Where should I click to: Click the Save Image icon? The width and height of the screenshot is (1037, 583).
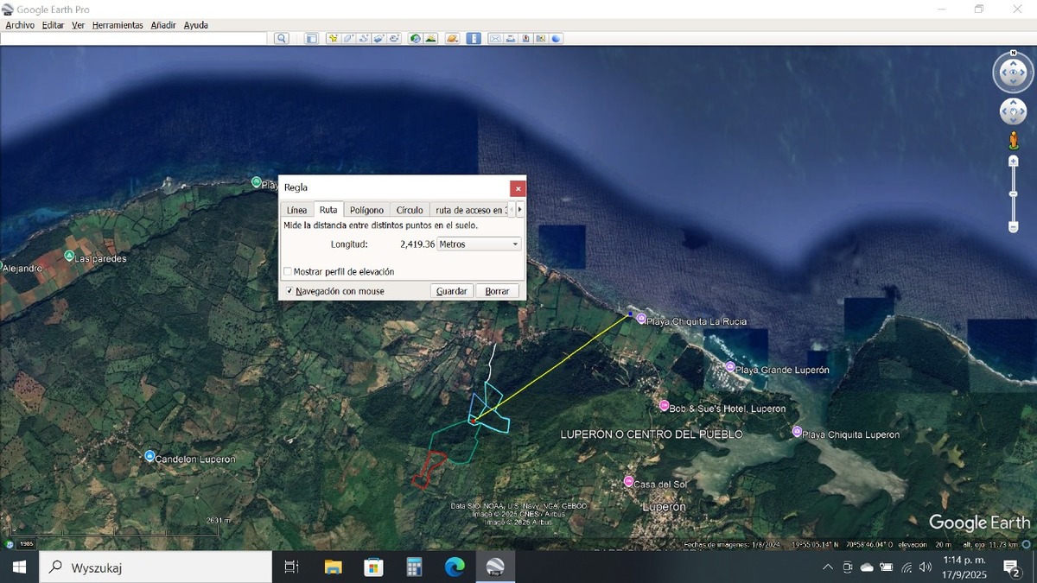click(x=525, y=38)
